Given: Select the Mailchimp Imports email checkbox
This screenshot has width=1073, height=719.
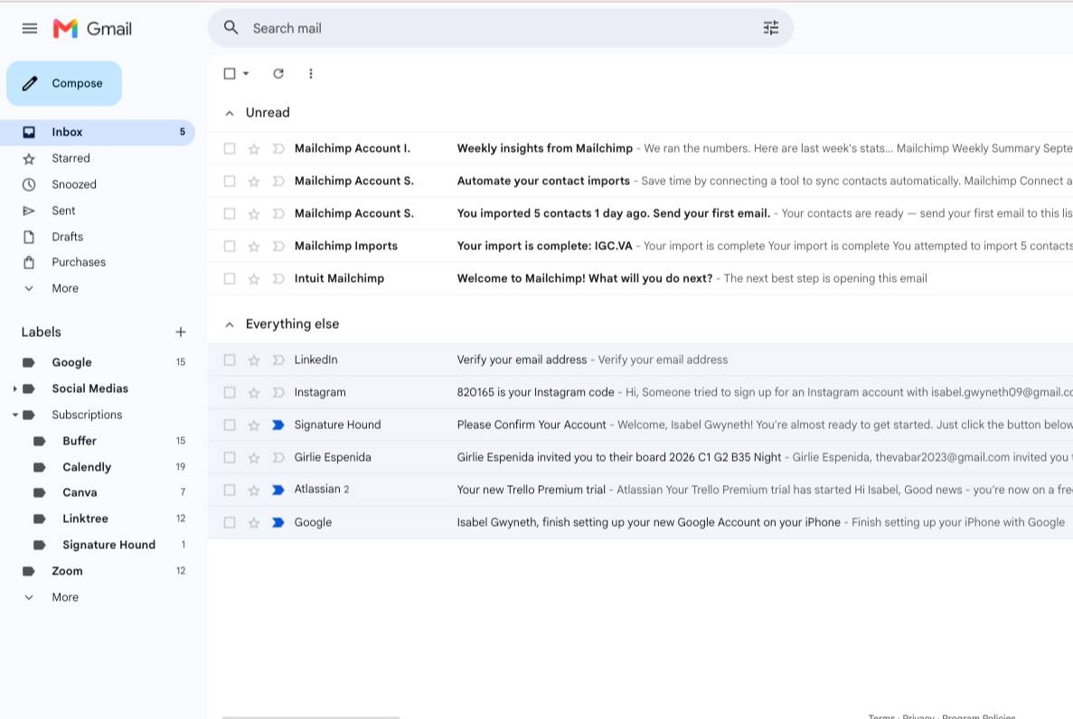Looking at the screenshot, I should tap(230, 247).
